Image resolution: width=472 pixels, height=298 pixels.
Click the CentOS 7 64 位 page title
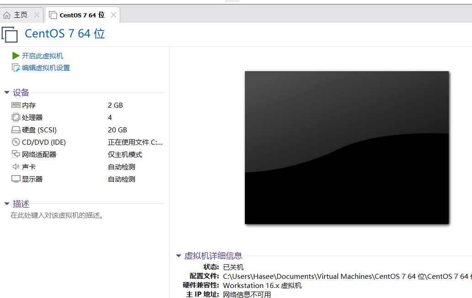(65, 34)
